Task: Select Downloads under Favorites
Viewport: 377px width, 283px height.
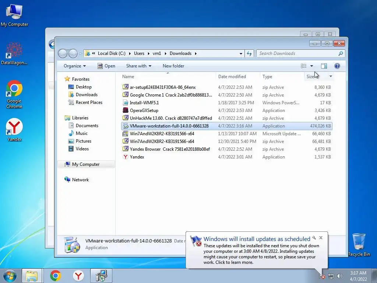Action: (87, 95)
